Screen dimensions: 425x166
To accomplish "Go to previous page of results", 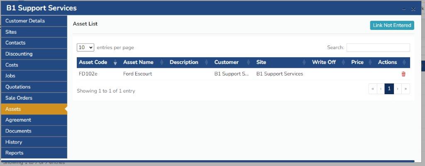I will coord(381,89).
